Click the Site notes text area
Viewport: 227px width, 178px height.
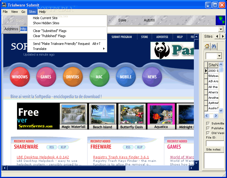(x=214, y=160)
